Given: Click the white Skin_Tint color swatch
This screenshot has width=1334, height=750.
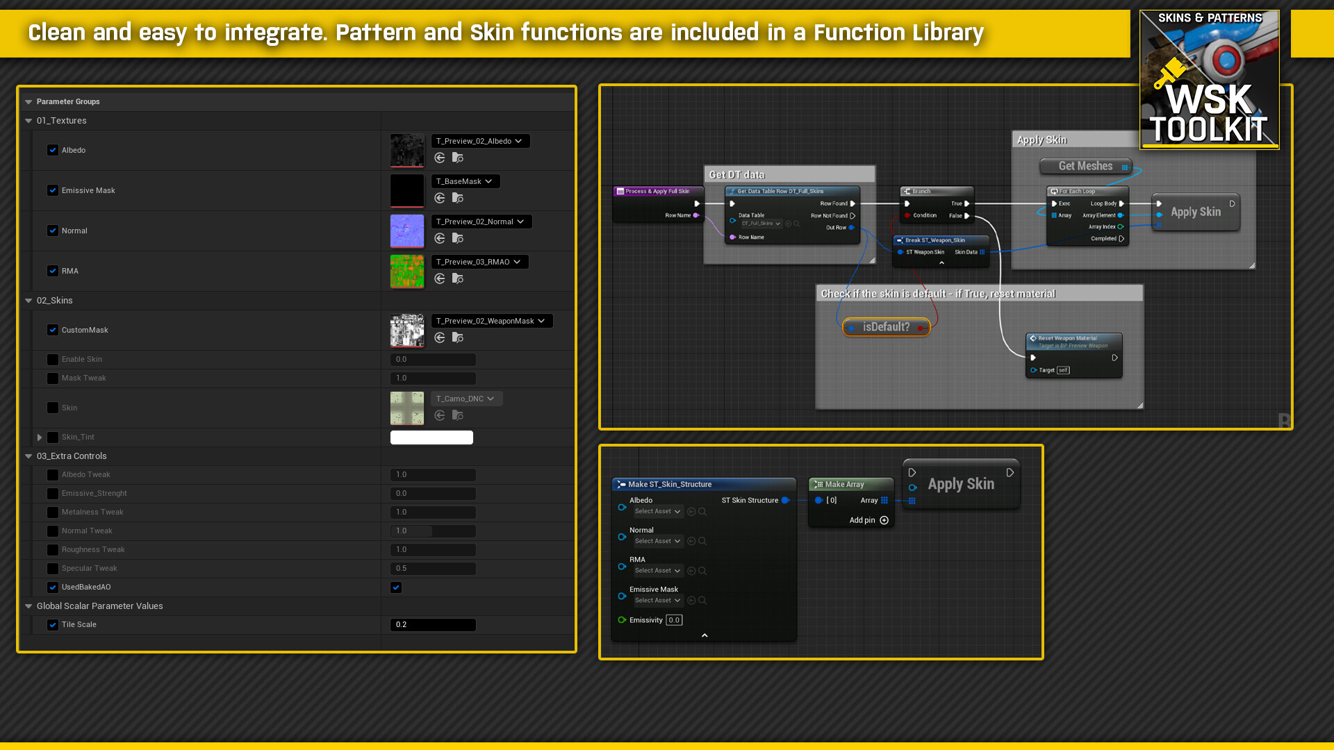Looking at the screenshot, I should tap(431, 437).
